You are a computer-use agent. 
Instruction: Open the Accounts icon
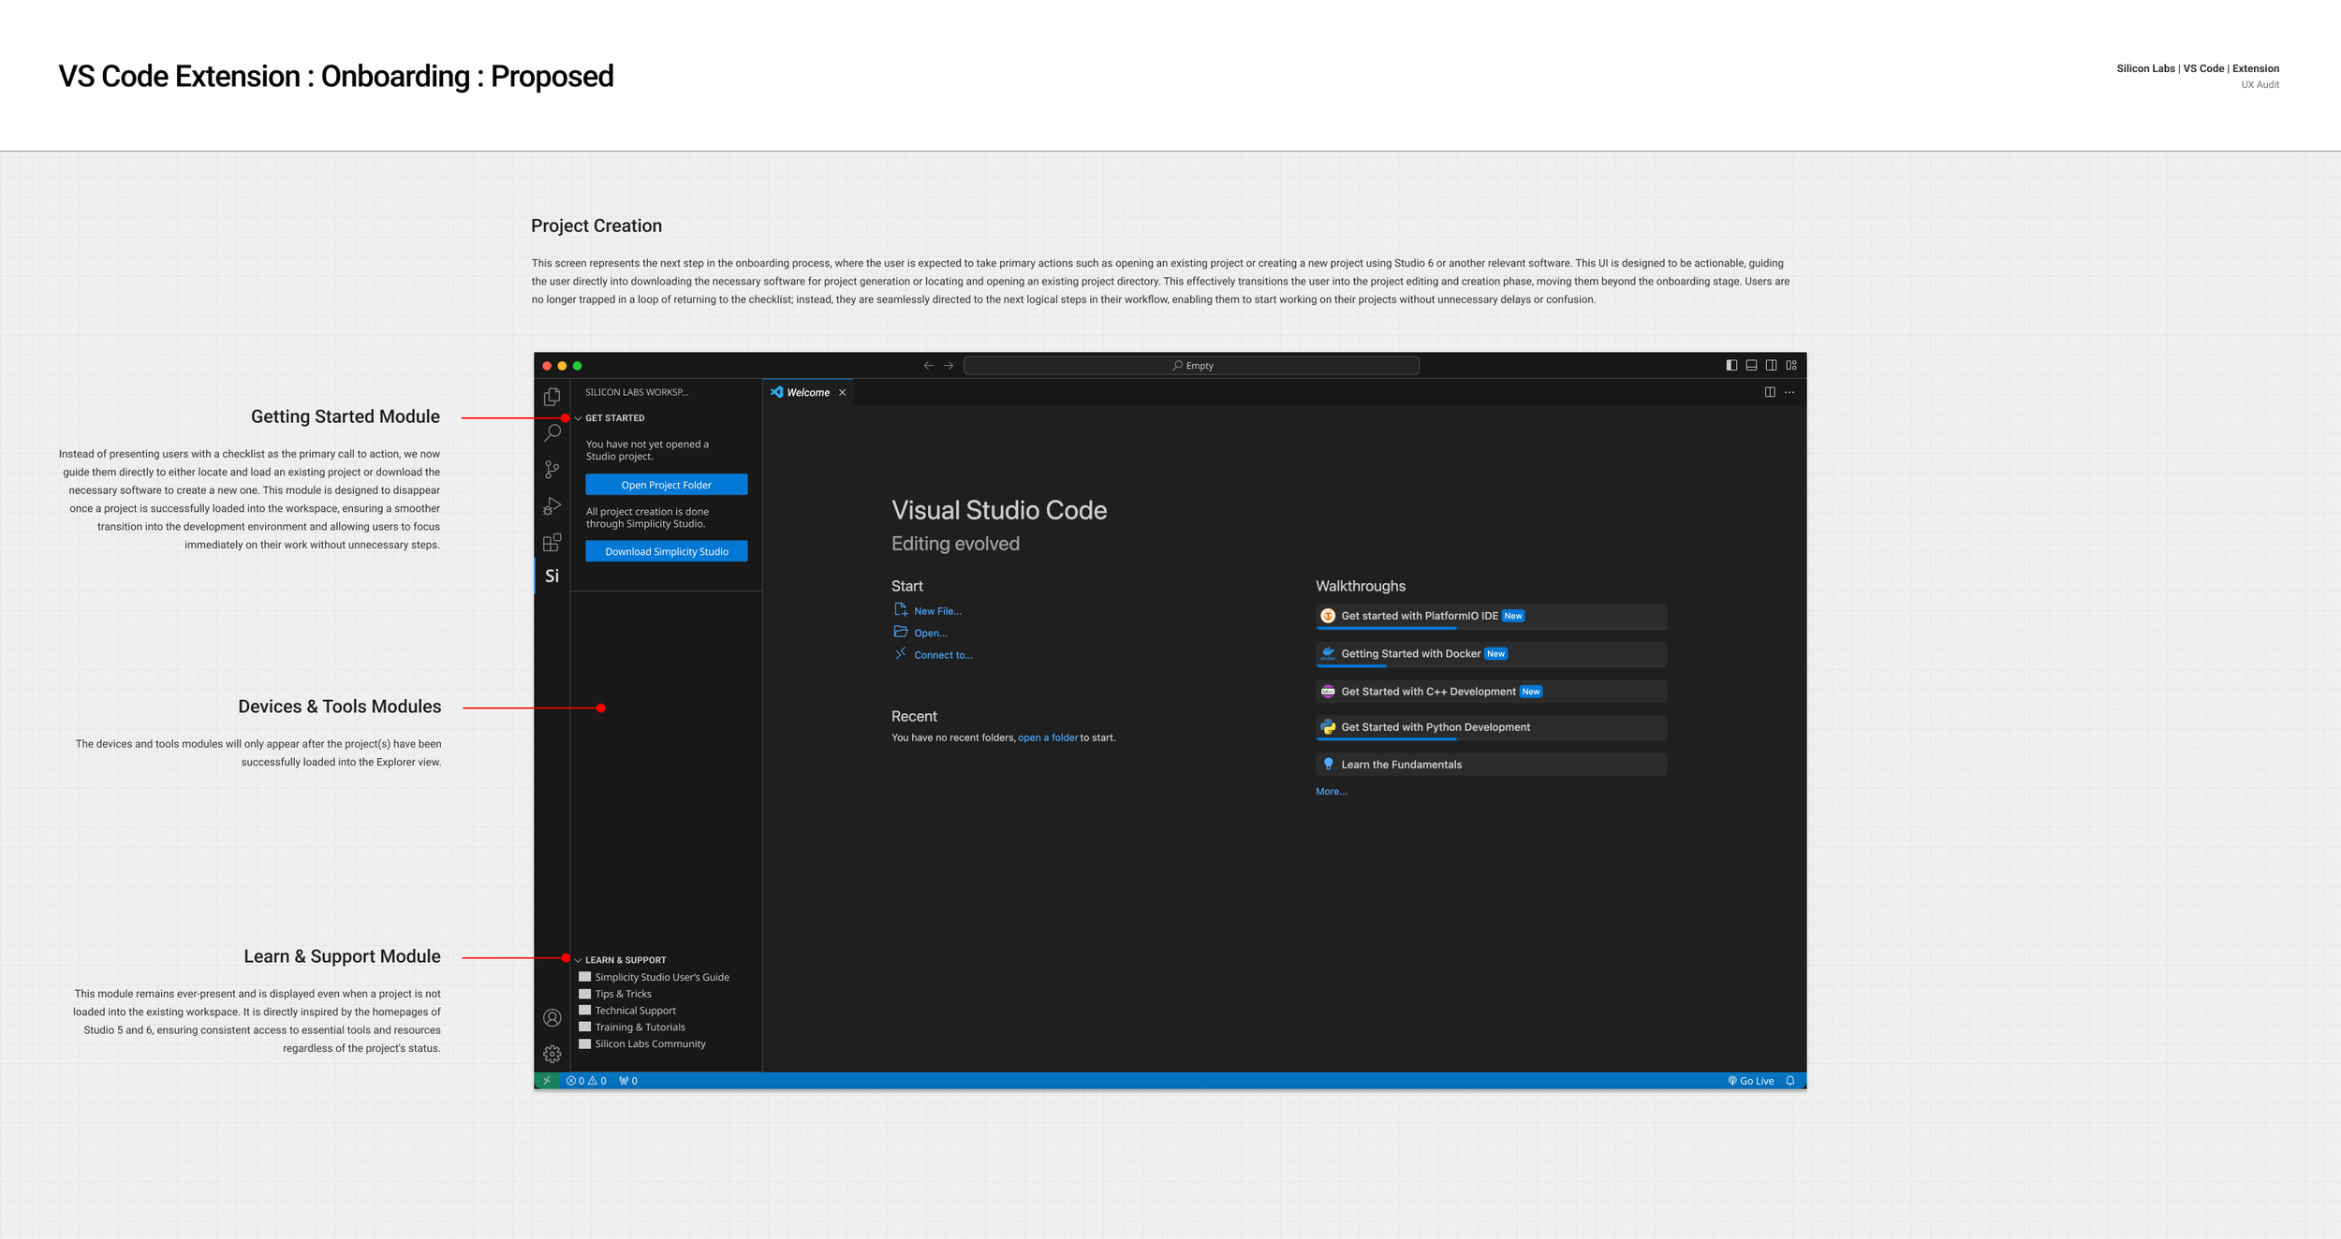552,1017
